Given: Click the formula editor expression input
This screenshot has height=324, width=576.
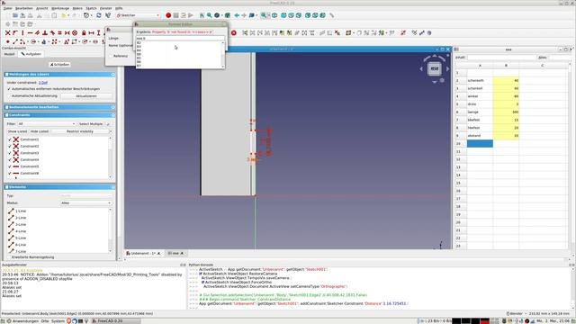Looking at the screenshot, I should (x=180, y=38).
